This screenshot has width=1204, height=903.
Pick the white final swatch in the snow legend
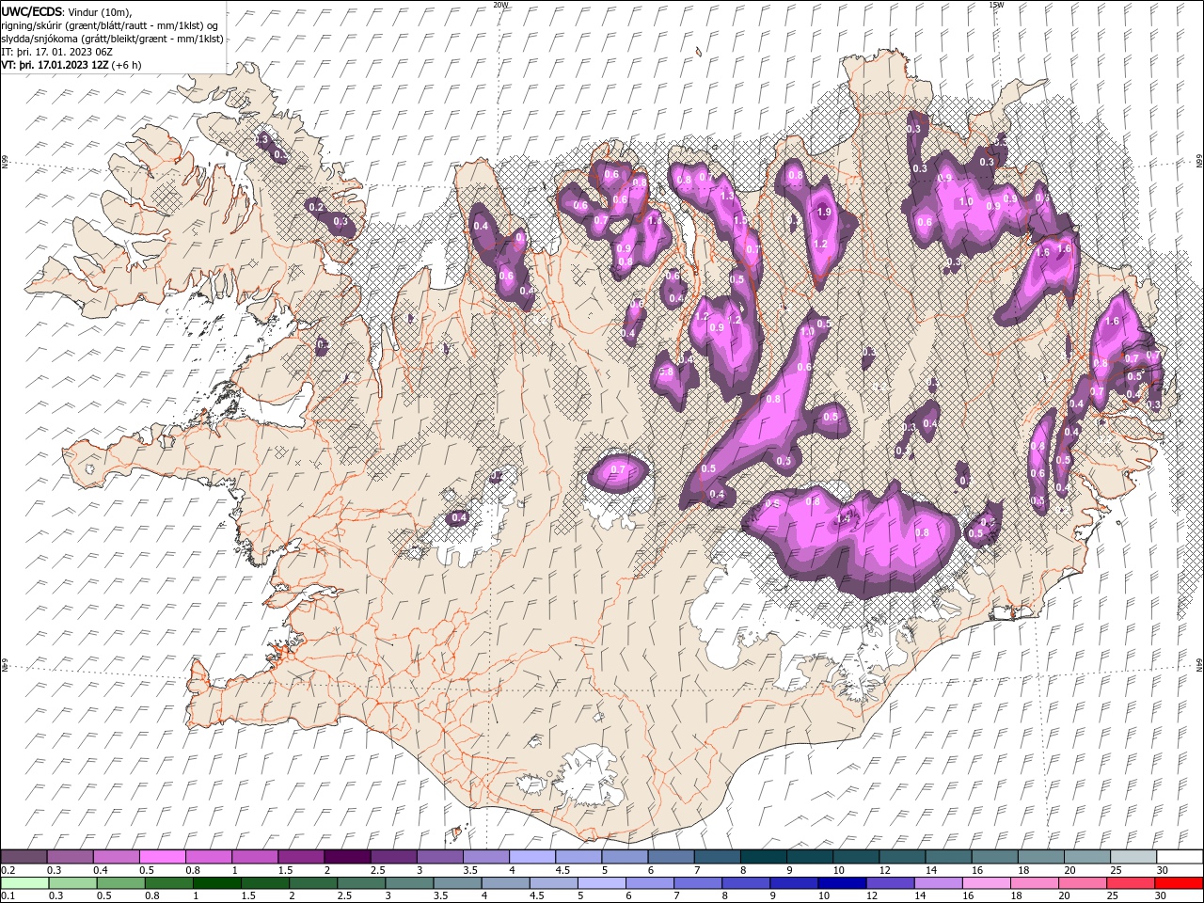tap(1179, 857)
